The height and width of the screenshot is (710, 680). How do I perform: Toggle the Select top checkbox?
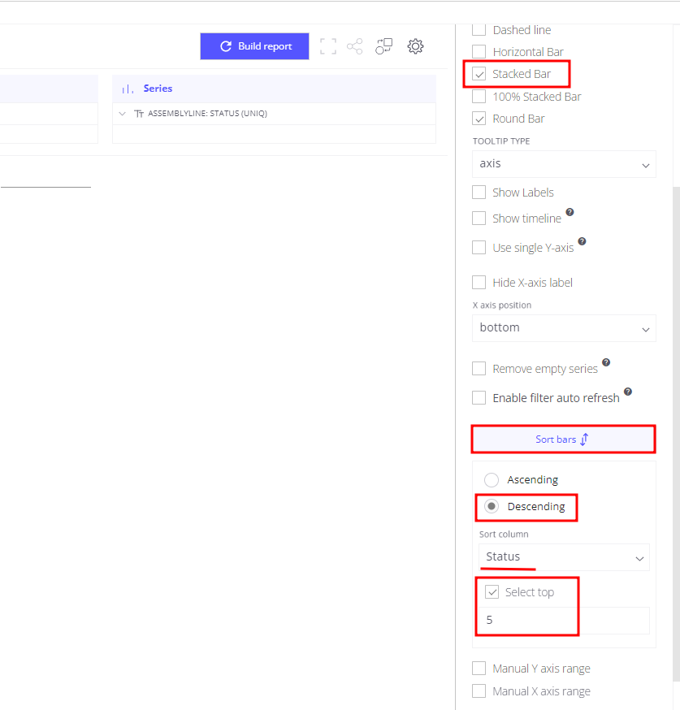492,592
